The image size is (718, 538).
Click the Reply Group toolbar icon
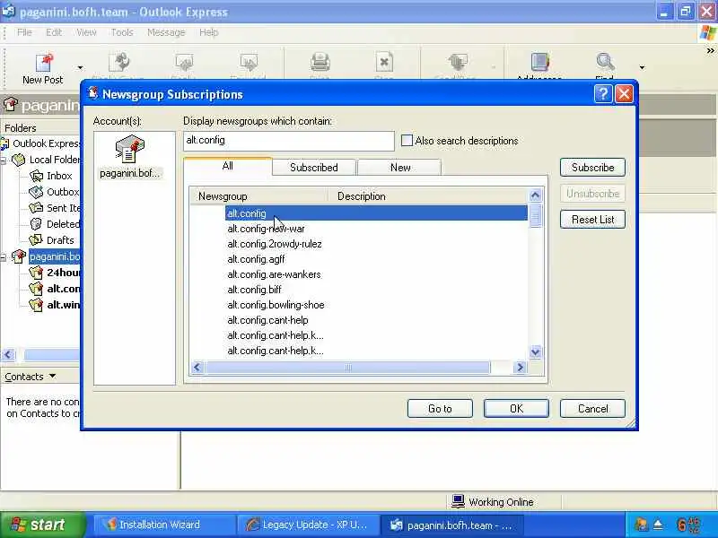[x=120, y=62]
